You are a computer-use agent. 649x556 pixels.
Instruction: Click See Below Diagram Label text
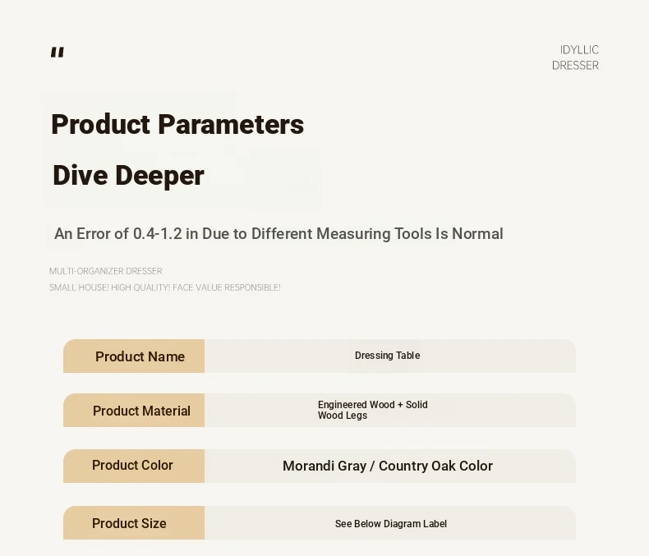pyautogui.click(x=390, y=524)
